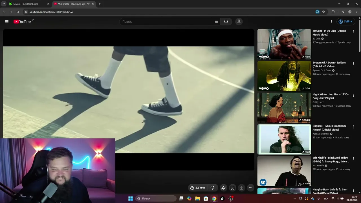Close the Kick Dashboard tab
This screenshot has height=203, width=361.
point(48,4)
